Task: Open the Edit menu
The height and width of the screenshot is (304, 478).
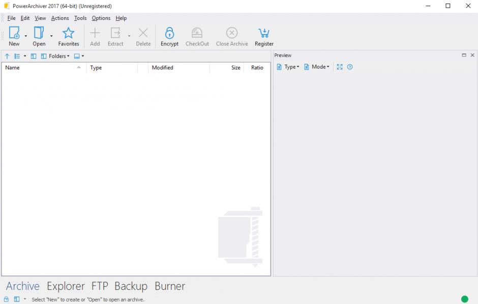Action: [x=25, y=18]
